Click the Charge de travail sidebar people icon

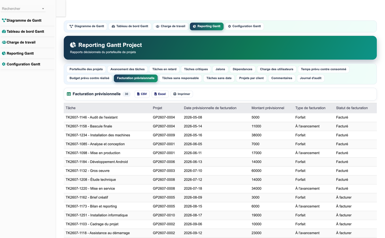click(x=4, y=42)
